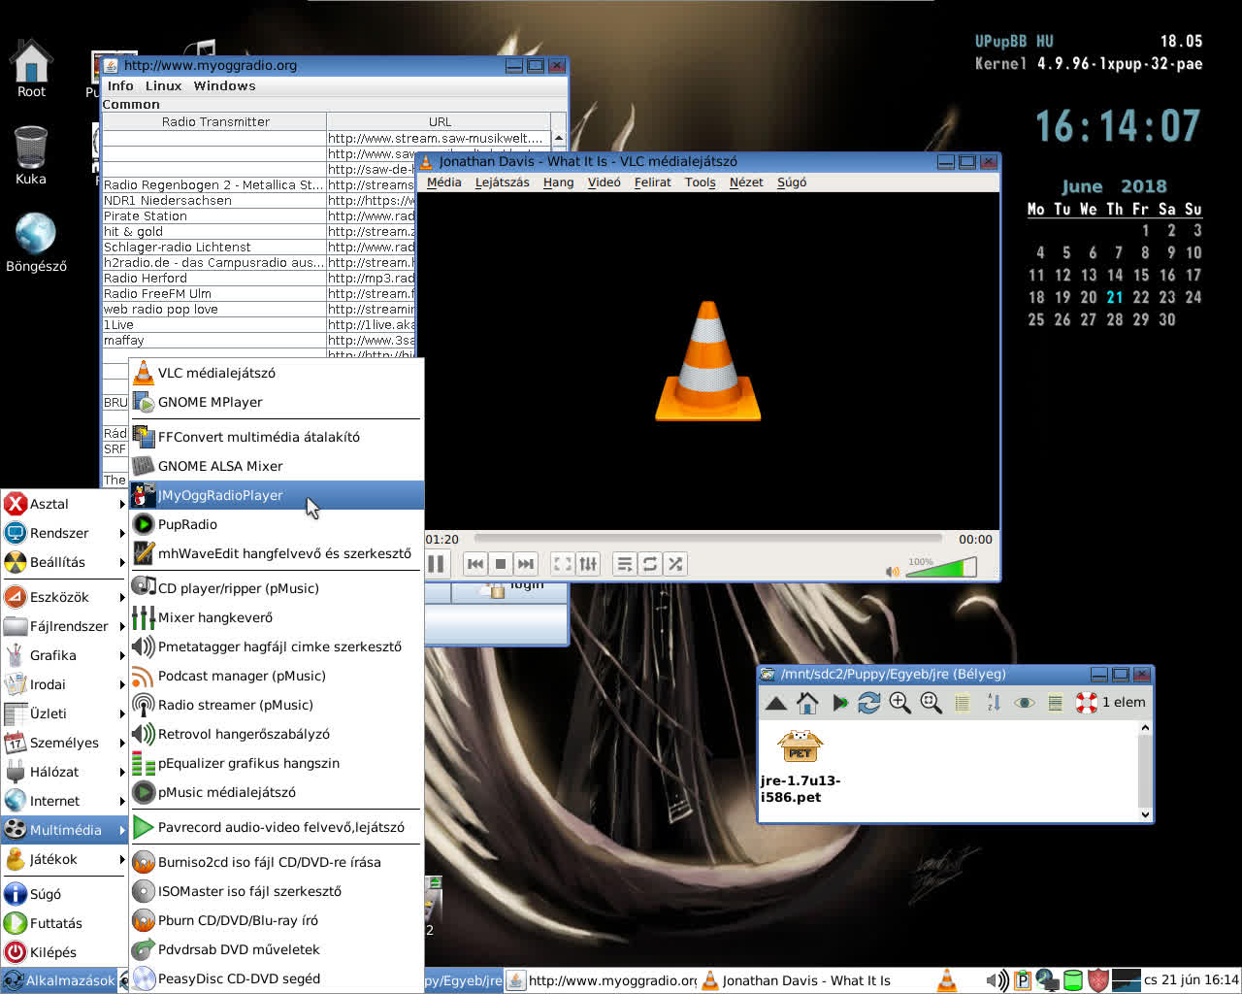The height and width of the screenshot is (994, 1242).
Task: Expand Beállítás submenu
Action: tap(65, 562)
